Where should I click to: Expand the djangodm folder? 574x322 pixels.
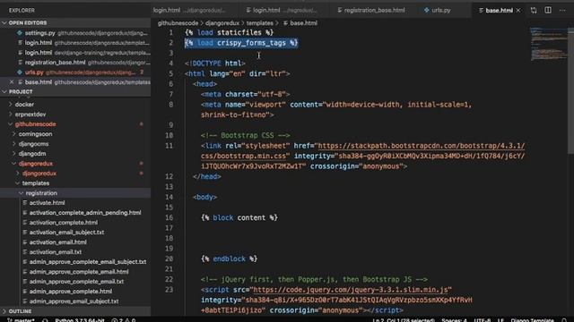pos(32,154)
